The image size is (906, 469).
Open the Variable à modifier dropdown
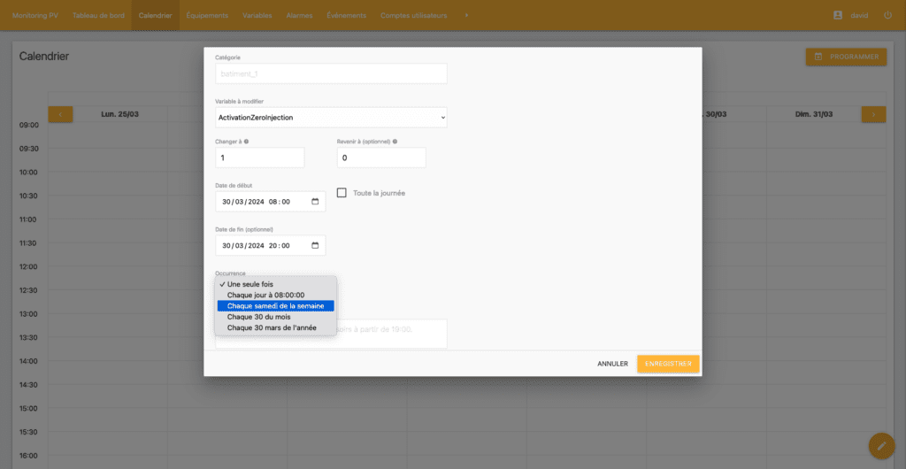click(x=331, y=117)
